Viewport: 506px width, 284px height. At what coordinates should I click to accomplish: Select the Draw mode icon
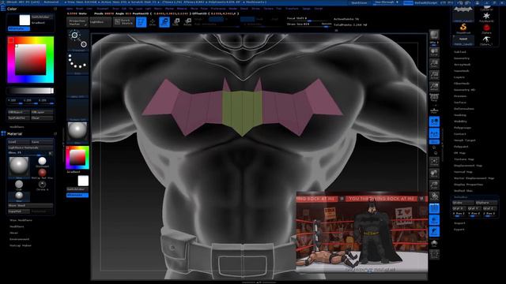coord(153,22)
